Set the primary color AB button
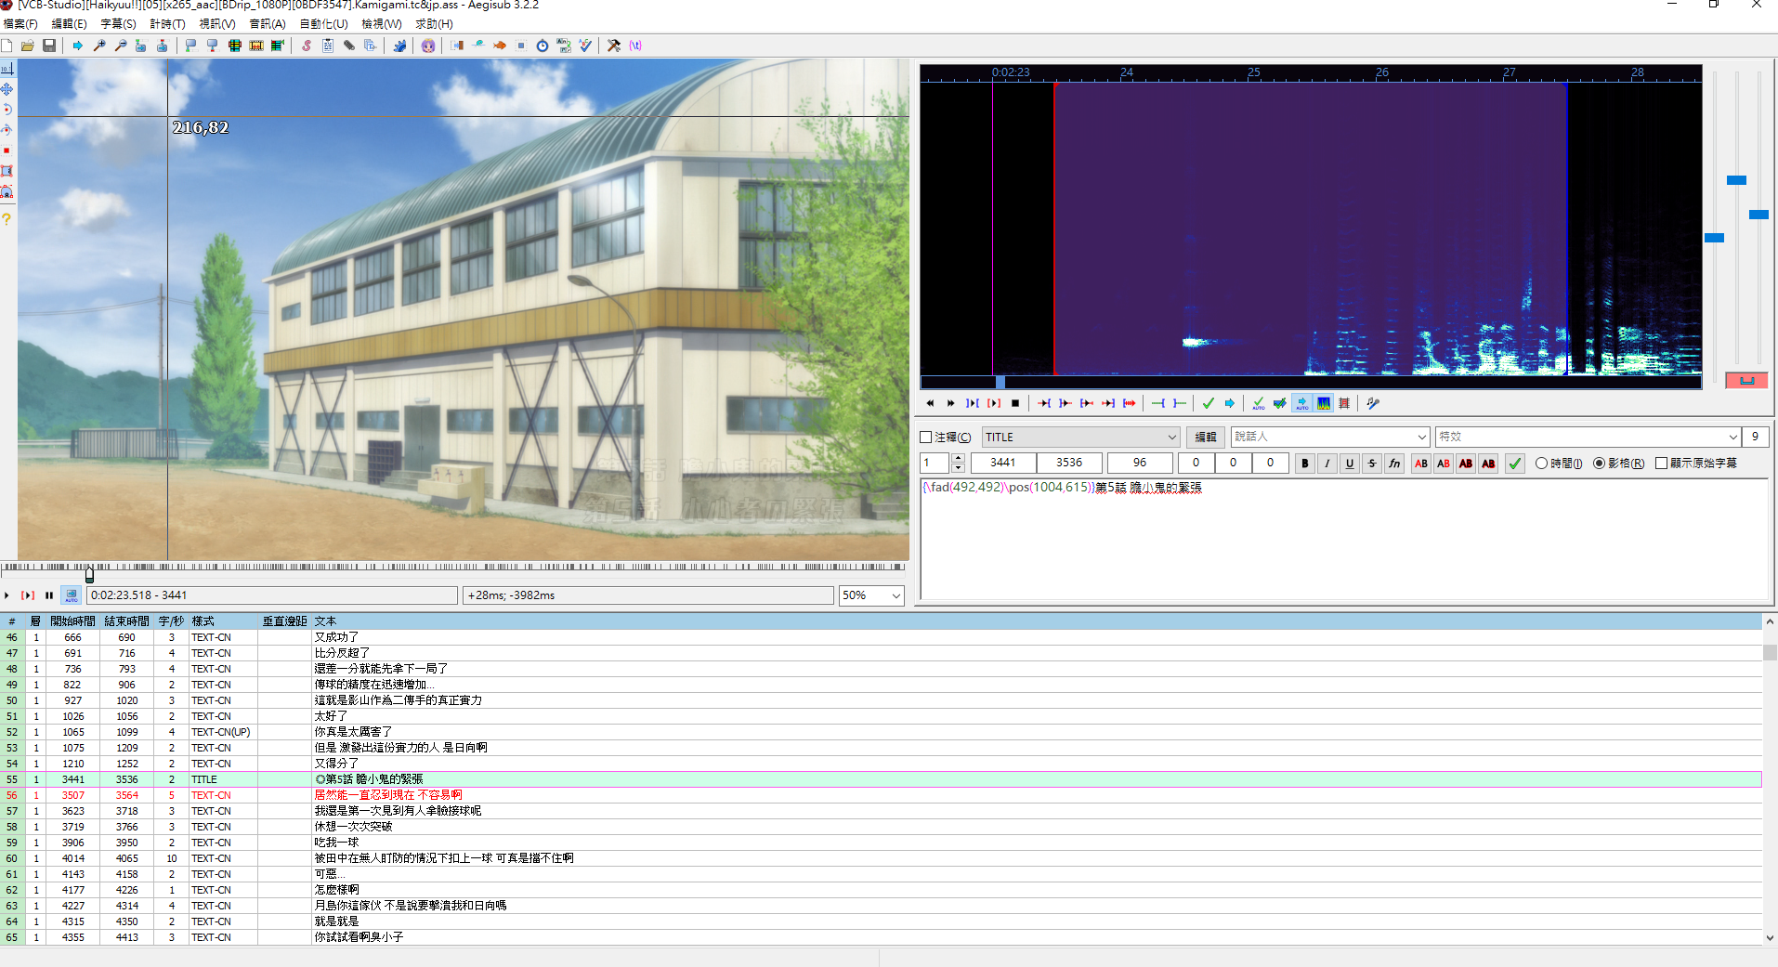1778x967 pixels. (x=1421, y=464)
